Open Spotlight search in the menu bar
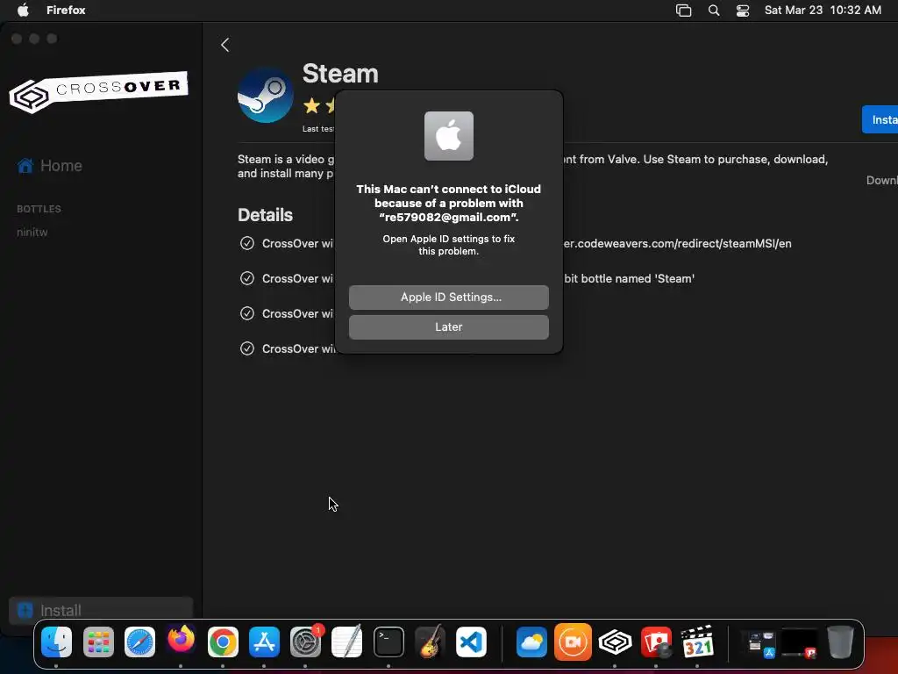This screenshot has width=898, height=674. 714,11
